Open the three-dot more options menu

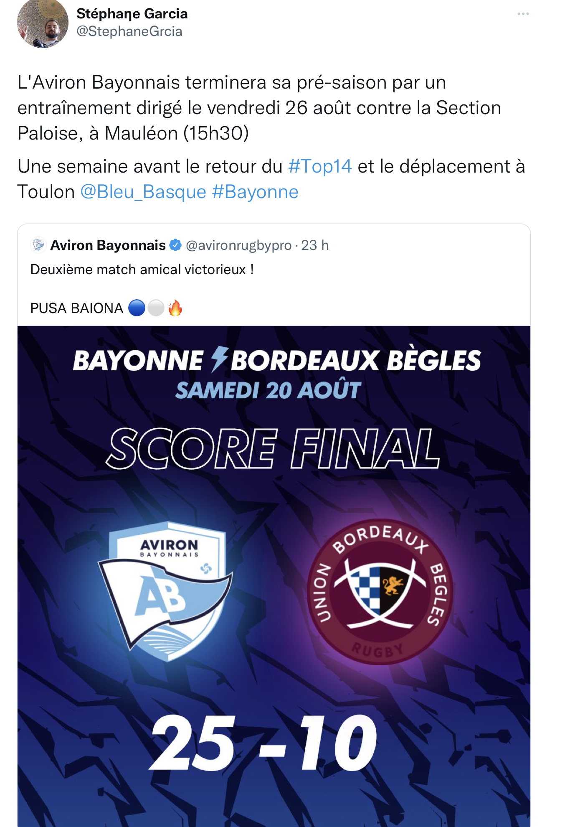coord(523,14)
